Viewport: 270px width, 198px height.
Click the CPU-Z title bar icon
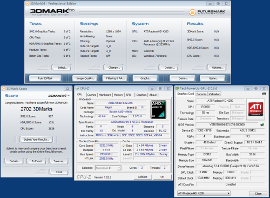click(77, 88)
